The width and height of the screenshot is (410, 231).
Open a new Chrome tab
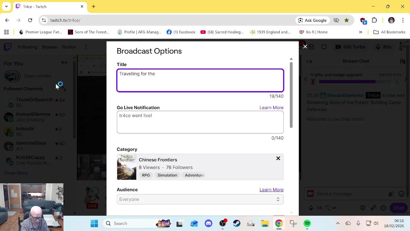tap(94, 6)
